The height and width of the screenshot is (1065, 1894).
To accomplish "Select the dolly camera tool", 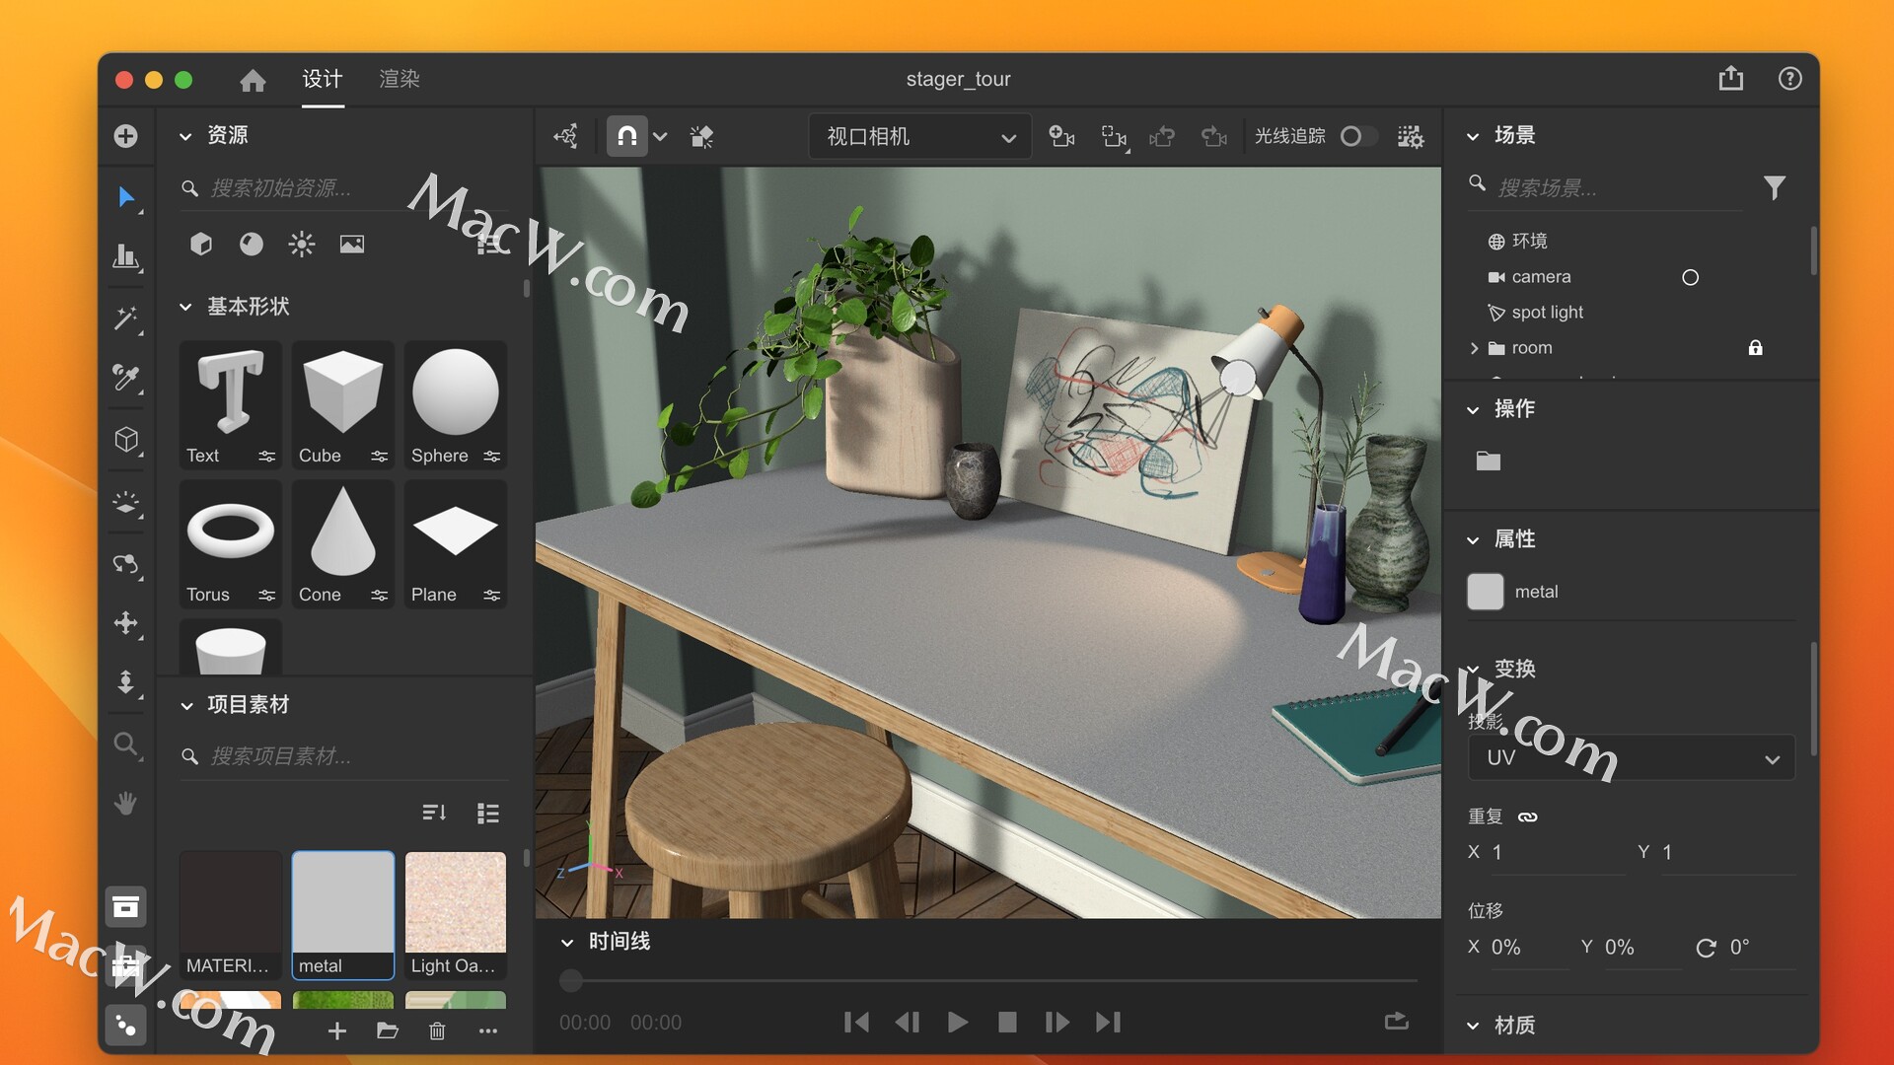I will [x=126, y=682].
